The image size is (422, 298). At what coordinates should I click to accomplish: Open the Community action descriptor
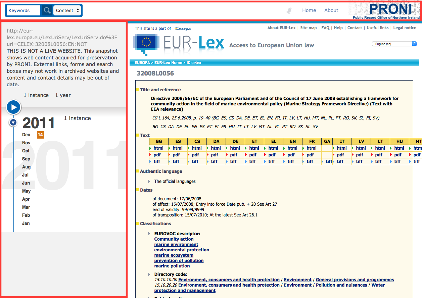(174, 239)
